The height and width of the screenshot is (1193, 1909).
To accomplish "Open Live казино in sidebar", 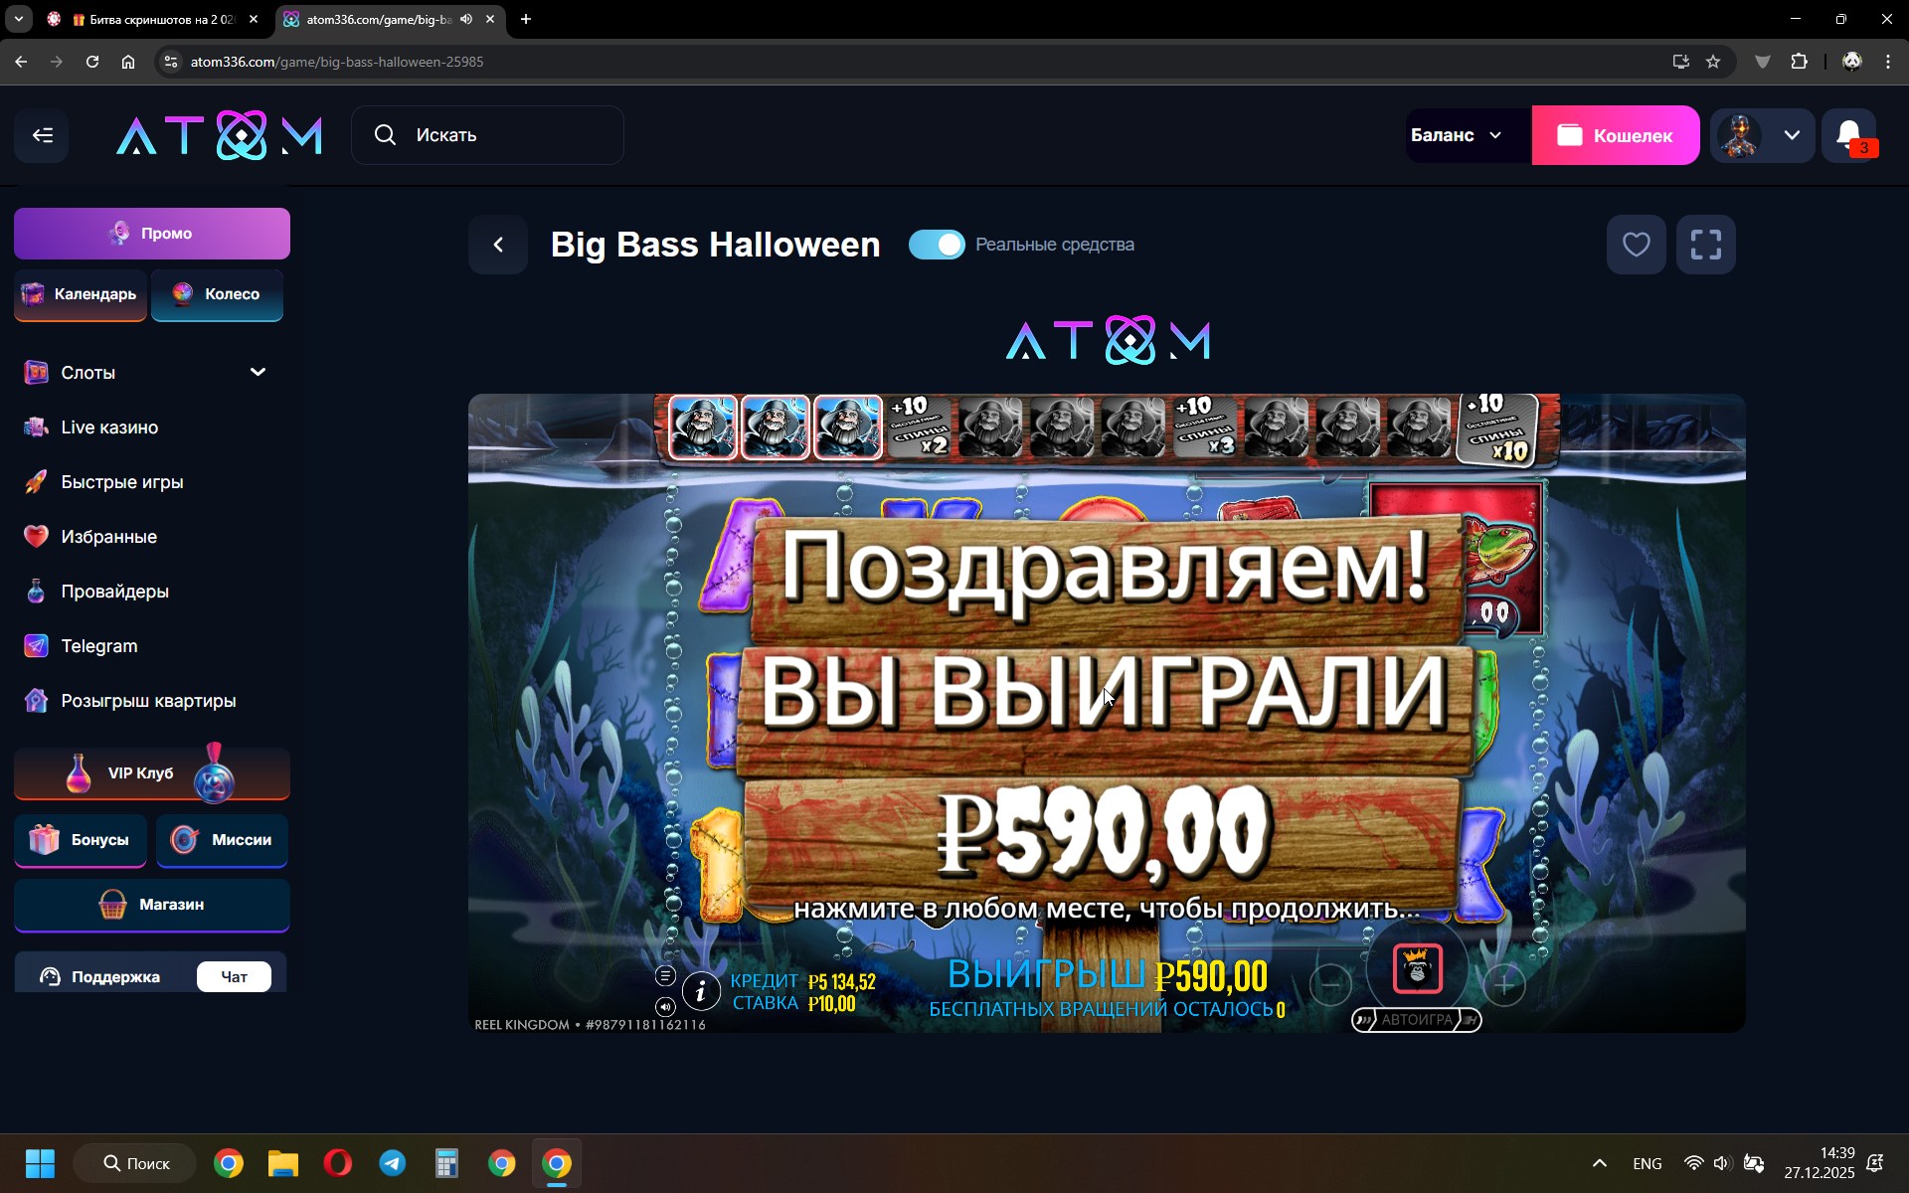I will pos(109,427).
